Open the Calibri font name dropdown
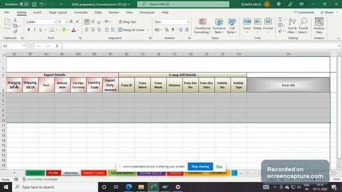 click(x=55, y=22)
